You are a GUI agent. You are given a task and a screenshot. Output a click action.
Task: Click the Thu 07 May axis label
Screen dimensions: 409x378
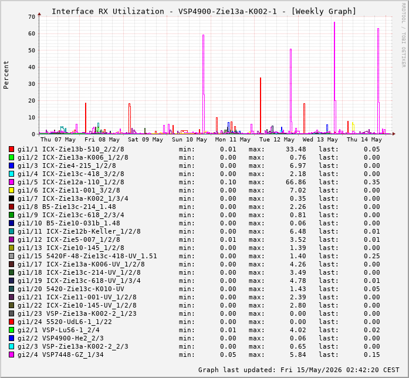58,140
